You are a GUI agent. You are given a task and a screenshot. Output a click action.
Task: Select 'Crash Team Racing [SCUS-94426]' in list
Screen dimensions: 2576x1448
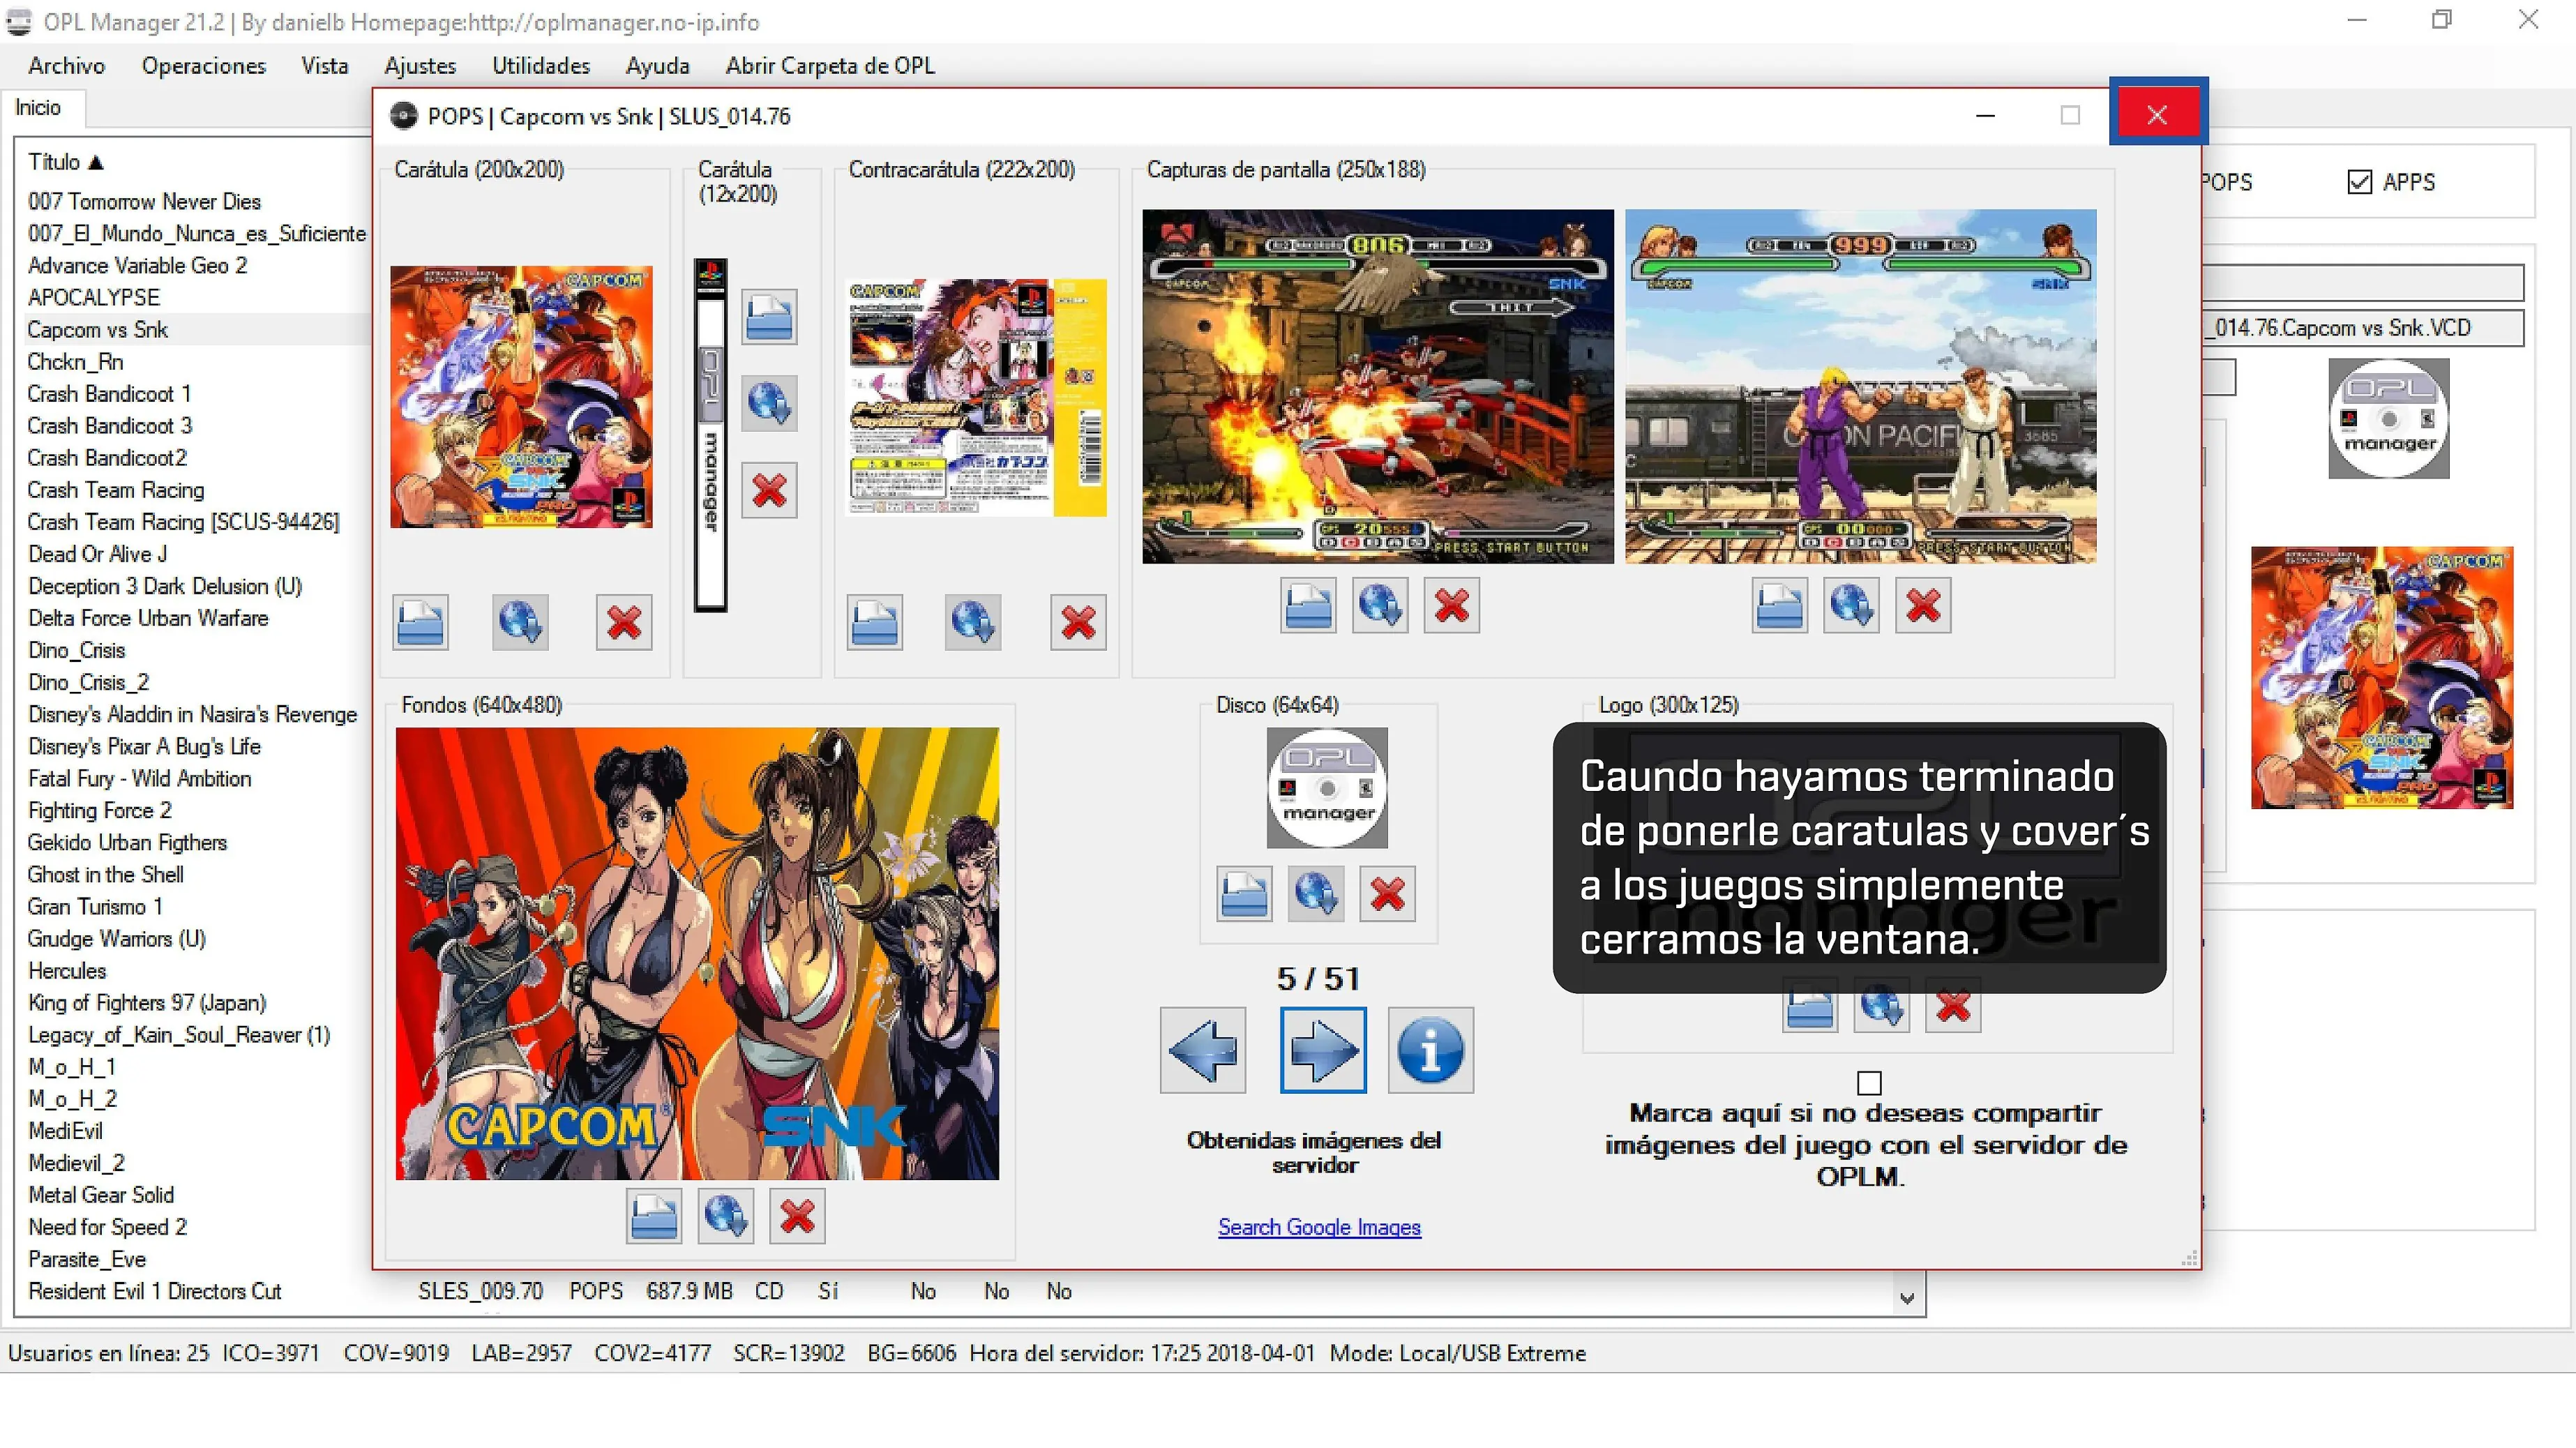(x=183, y=522)
